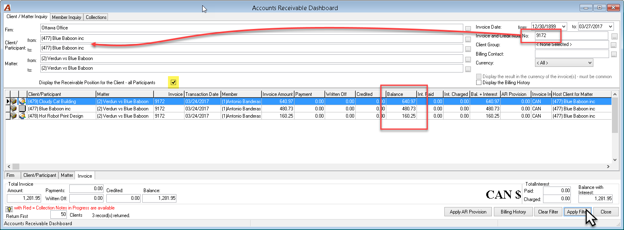Click the current-row arrow selector of the first grid row
Screen dimensions: 624x230
[7, 102]
